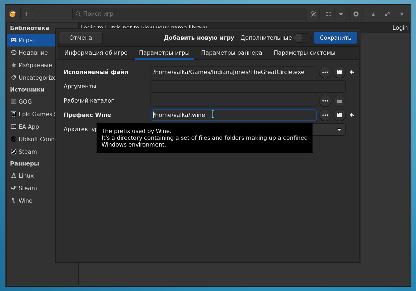Switch to Информация об игре tab

[96, 53]
